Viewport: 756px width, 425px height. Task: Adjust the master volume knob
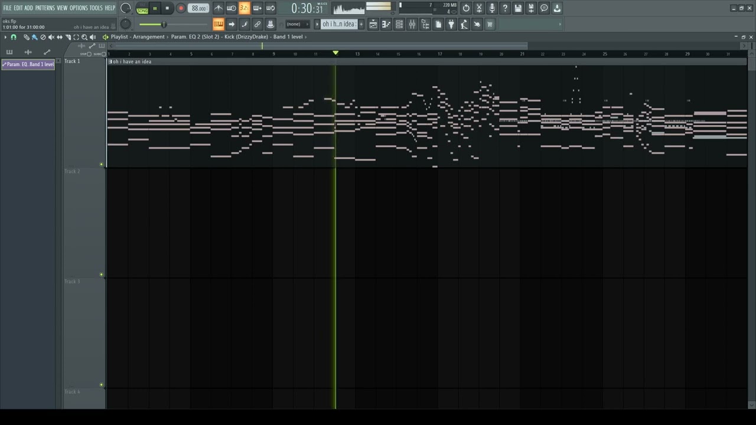[x=125, y=8]
